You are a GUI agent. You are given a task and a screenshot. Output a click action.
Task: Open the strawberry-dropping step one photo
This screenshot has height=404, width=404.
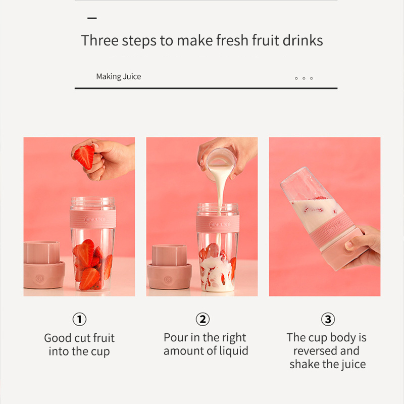[79, 217]
